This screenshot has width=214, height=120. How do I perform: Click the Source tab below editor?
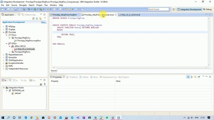pos(53,71)
